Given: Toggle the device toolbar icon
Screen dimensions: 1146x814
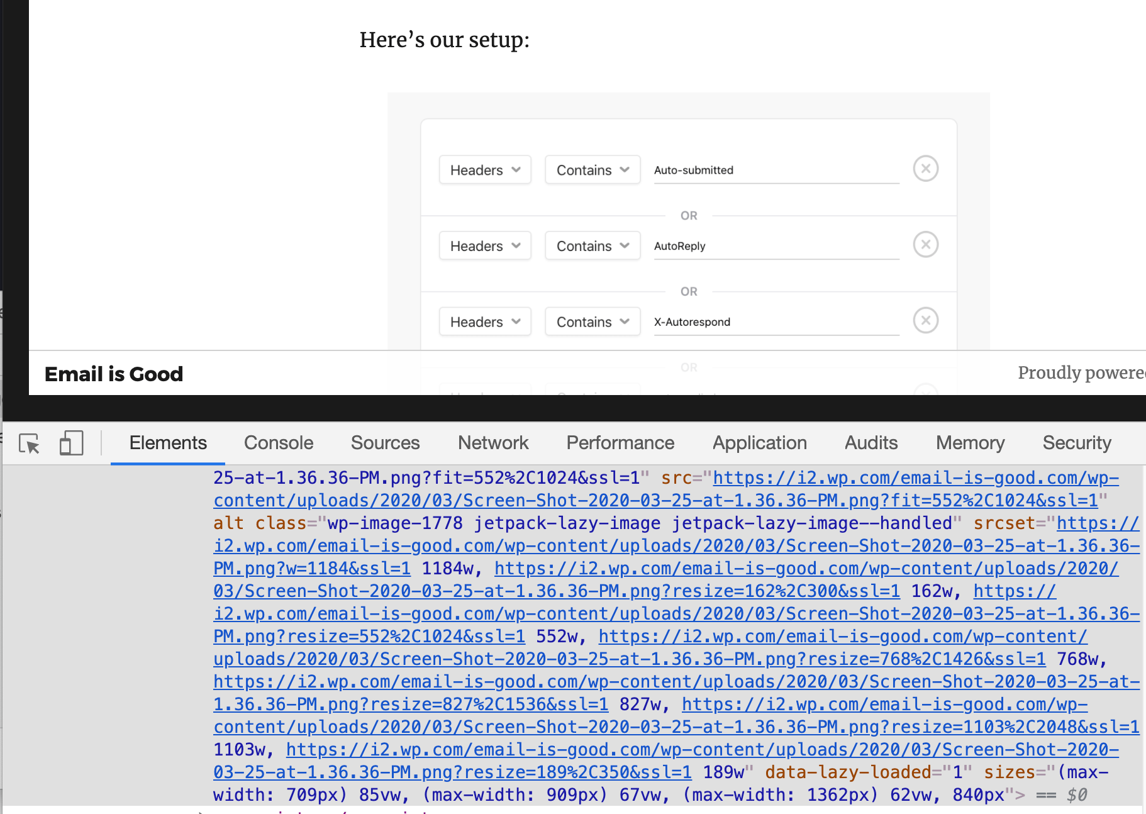Looking at the screenshot, I should point(71,443).
